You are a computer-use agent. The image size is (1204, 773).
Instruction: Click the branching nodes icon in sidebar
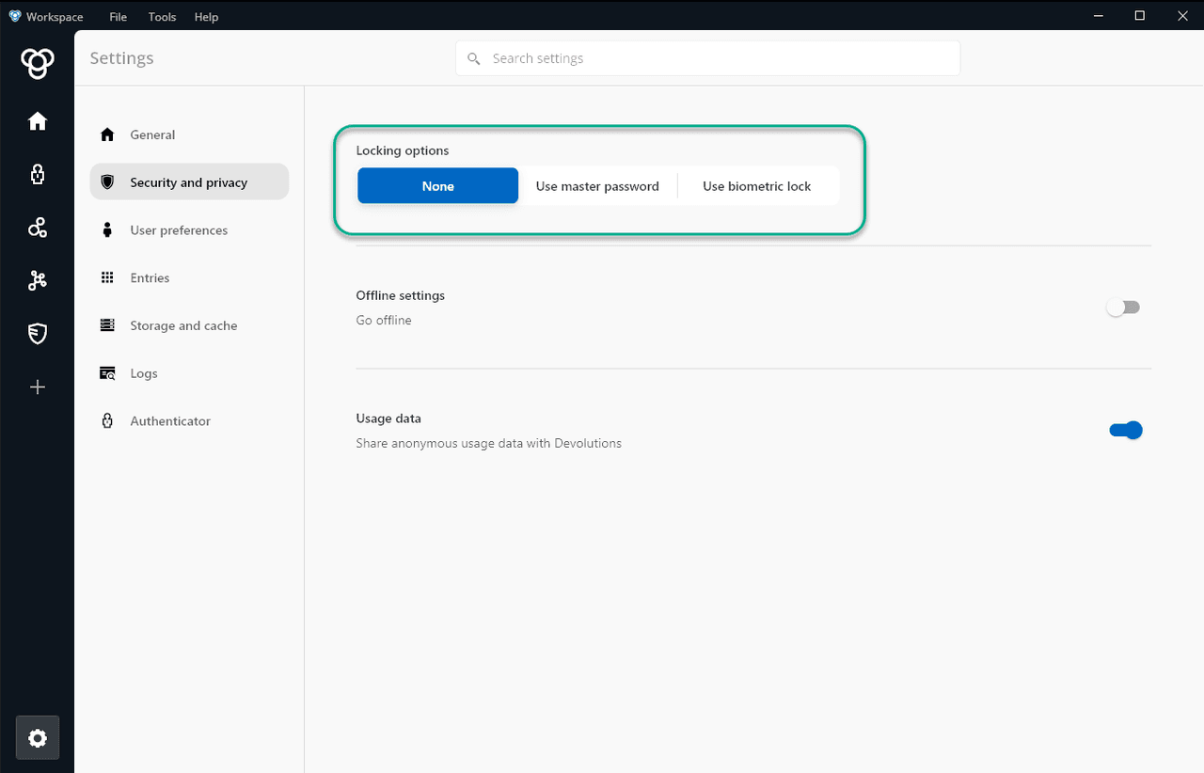pos(38,280)
